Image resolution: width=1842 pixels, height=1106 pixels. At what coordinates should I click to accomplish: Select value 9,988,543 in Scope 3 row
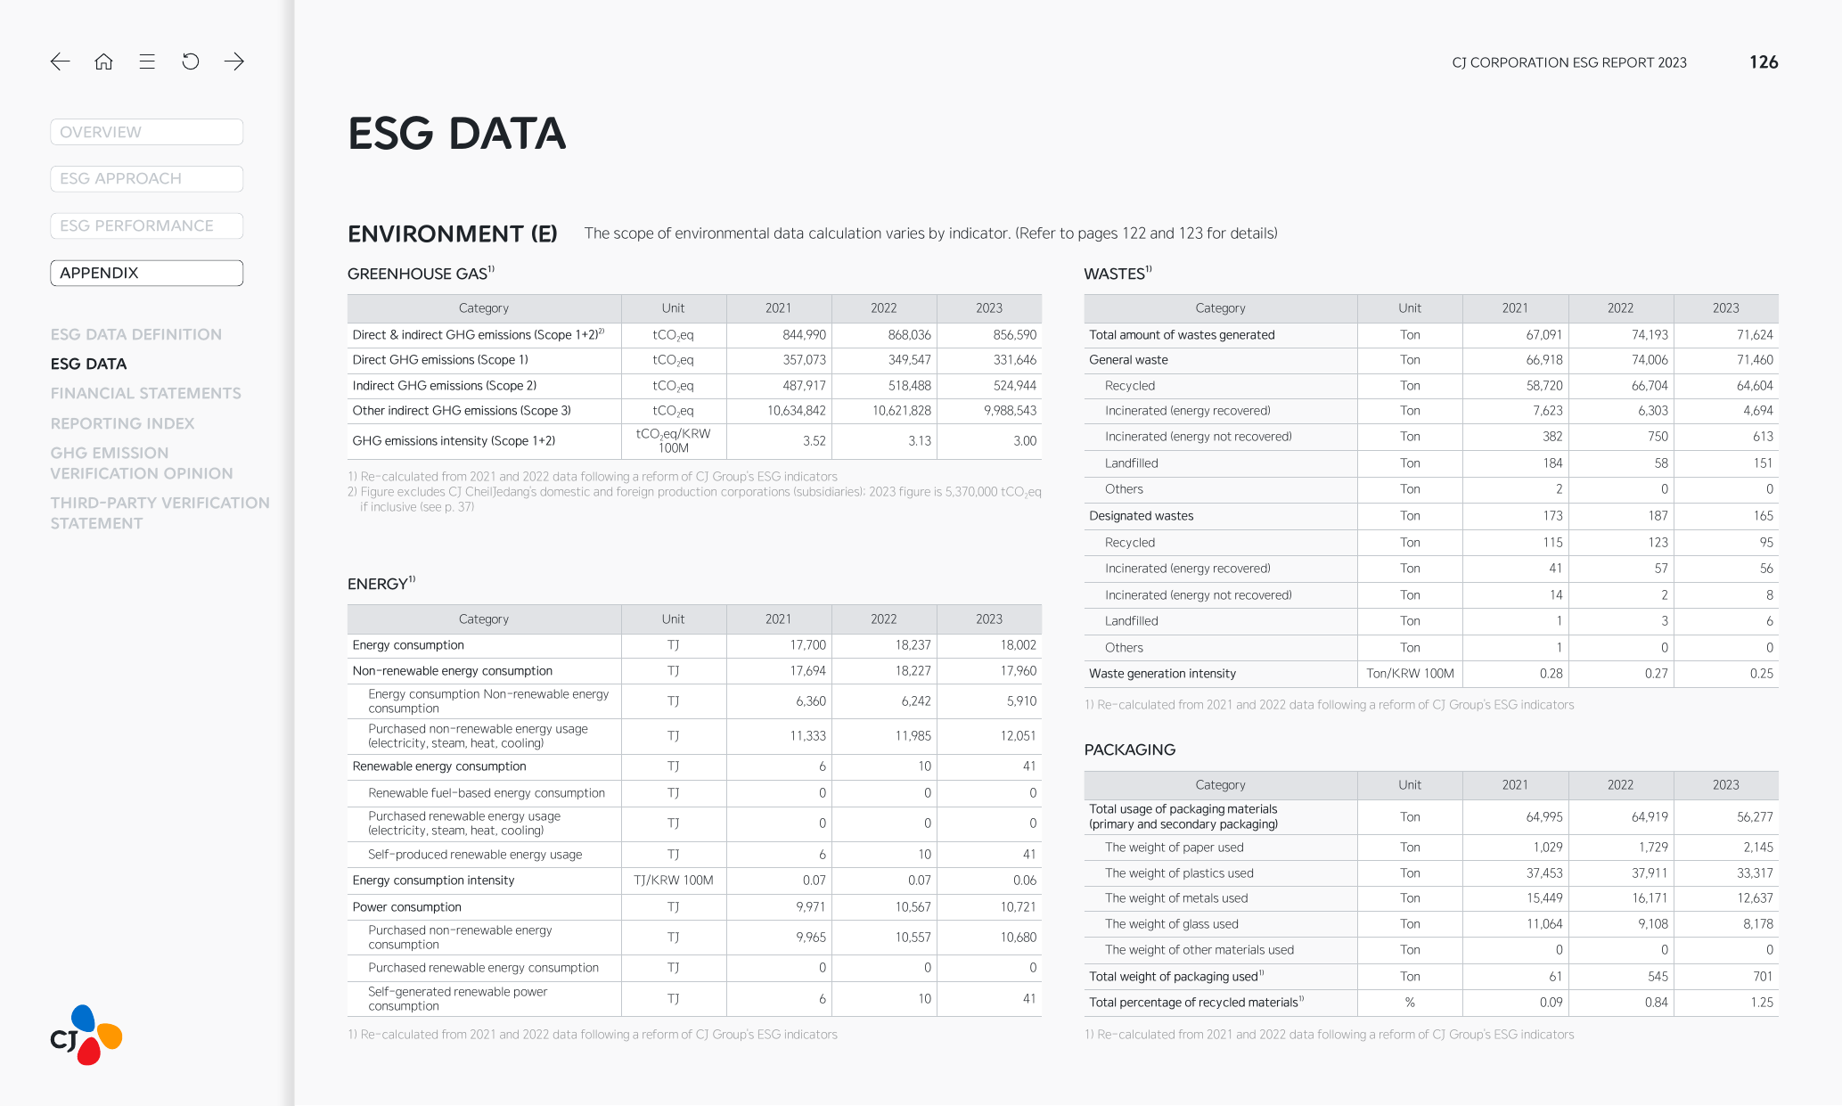point(1010,411)
